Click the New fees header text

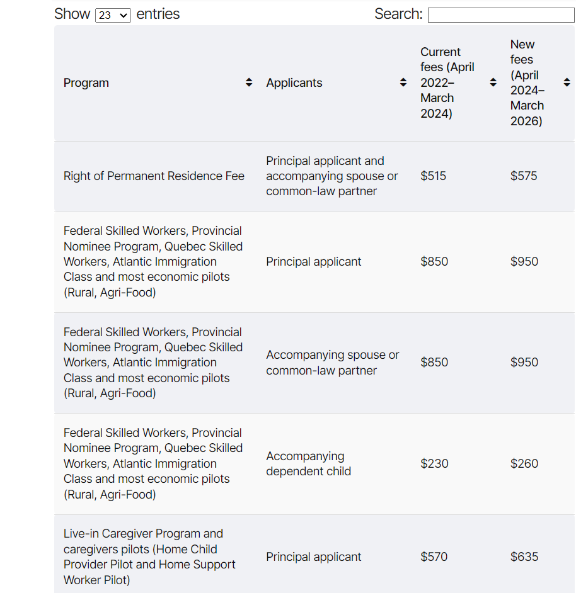(x=527, y=82)
